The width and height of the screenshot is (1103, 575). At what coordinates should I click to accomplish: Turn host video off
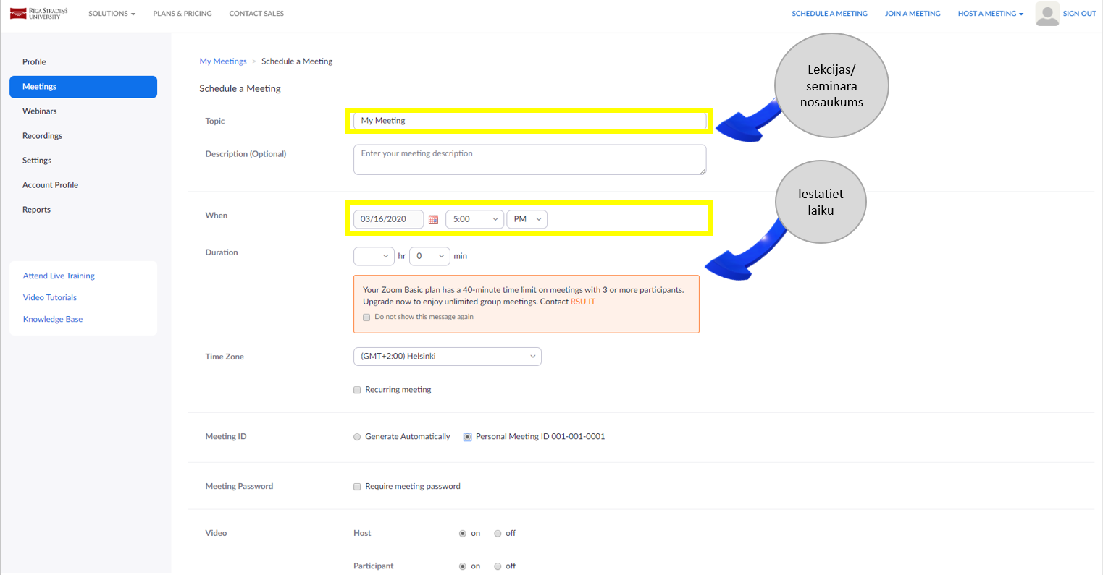[x=498, y=534]
